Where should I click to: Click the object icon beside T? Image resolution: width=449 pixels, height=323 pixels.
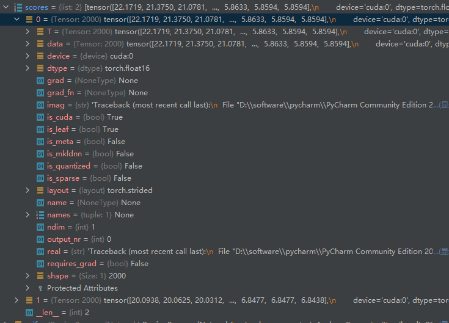click(x=40, y=32)
